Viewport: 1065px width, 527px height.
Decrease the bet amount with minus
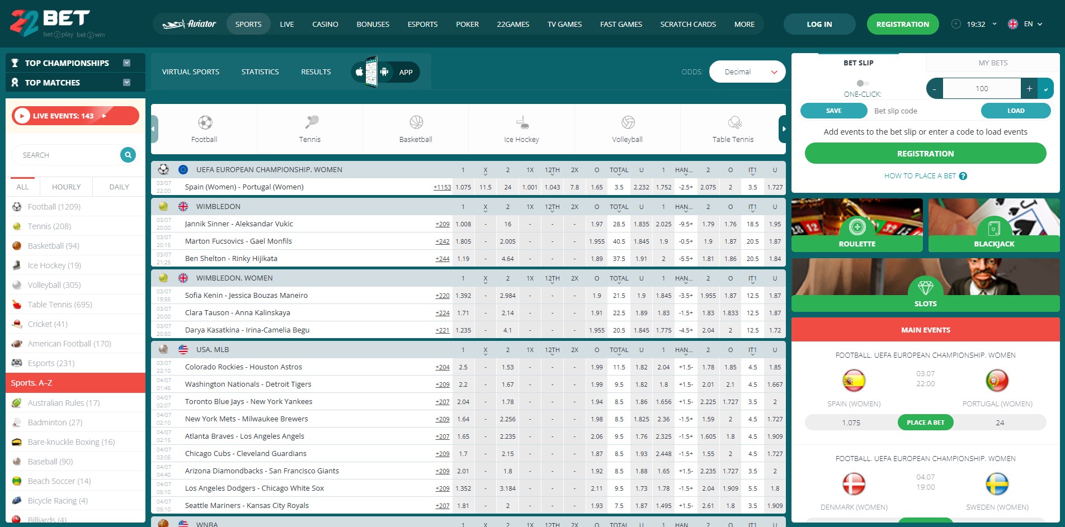click(x=934, y=88)
